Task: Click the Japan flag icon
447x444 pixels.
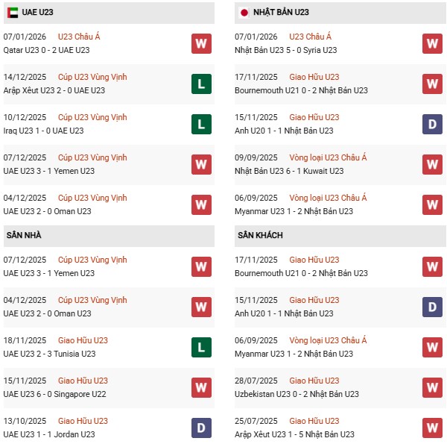Action: (244, 13)
